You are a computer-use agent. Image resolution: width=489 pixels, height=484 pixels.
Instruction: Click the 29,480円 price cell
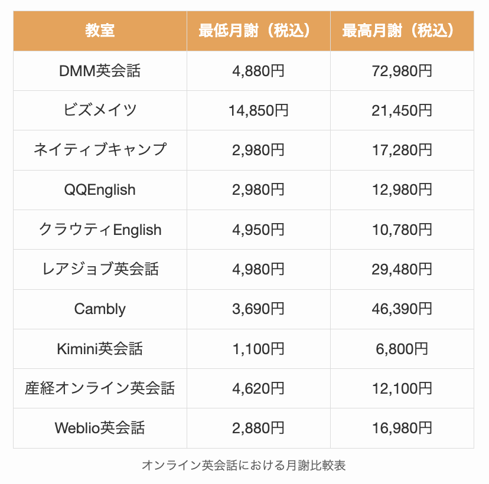(x=402, y=269)
